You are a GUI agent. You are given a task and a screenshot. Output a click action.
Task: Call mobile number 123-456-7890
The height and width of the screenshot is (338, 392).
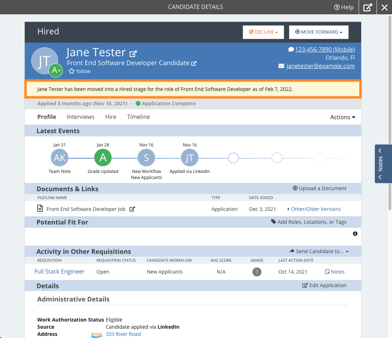pyautogui.click(x=325, y=49)
